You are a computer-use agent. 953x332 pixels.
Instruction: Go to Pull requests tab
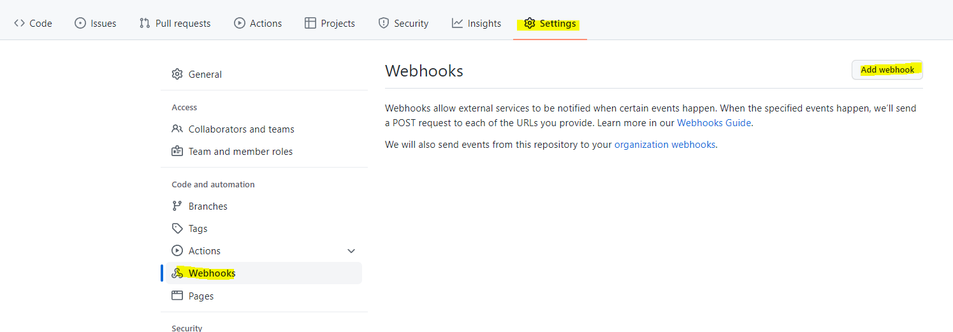coord(175,23)
